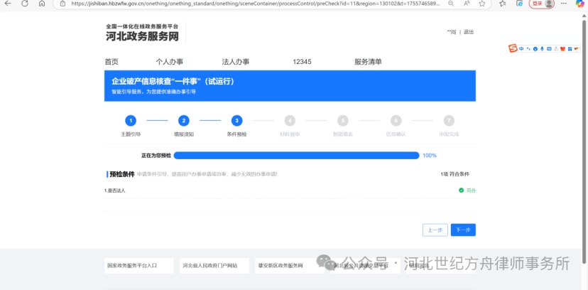Open the 河北省人民政府门户网站 footer link
588x290 pixels.
coord(214,266)
